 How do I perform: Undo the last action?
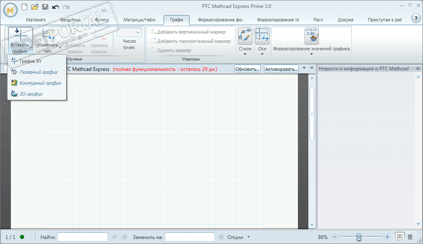coord(56,7)
